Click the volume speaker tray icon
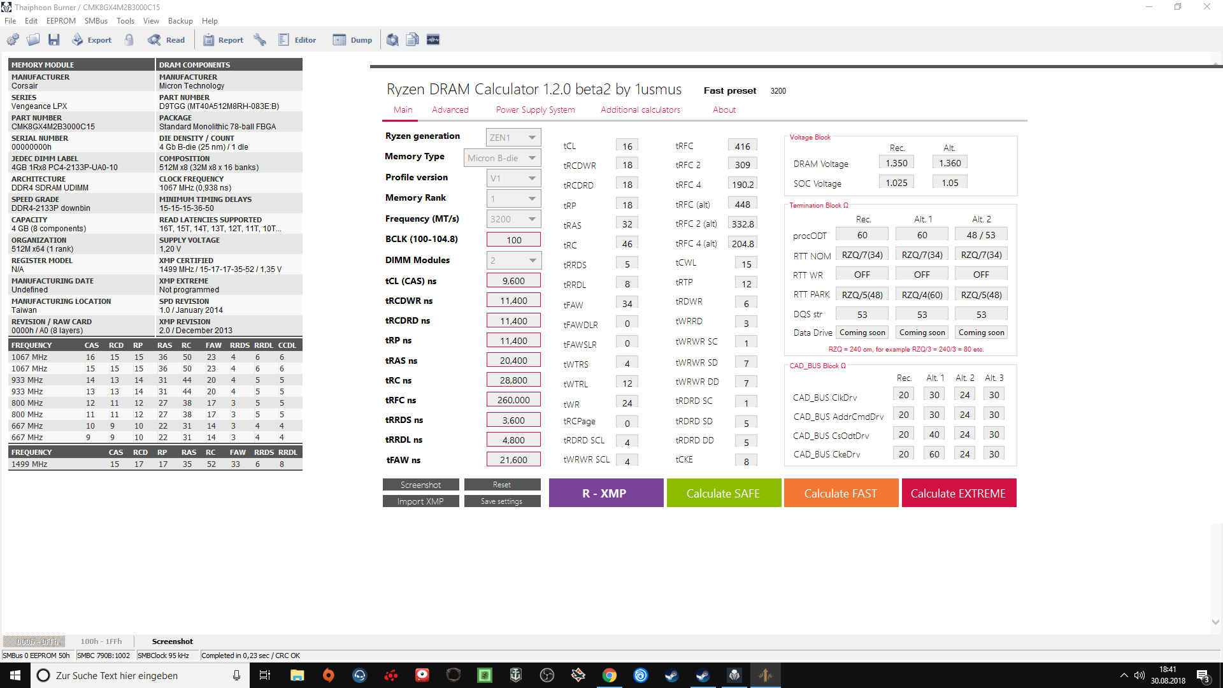The image size is (1223, 688). (x=1139, y=675)
